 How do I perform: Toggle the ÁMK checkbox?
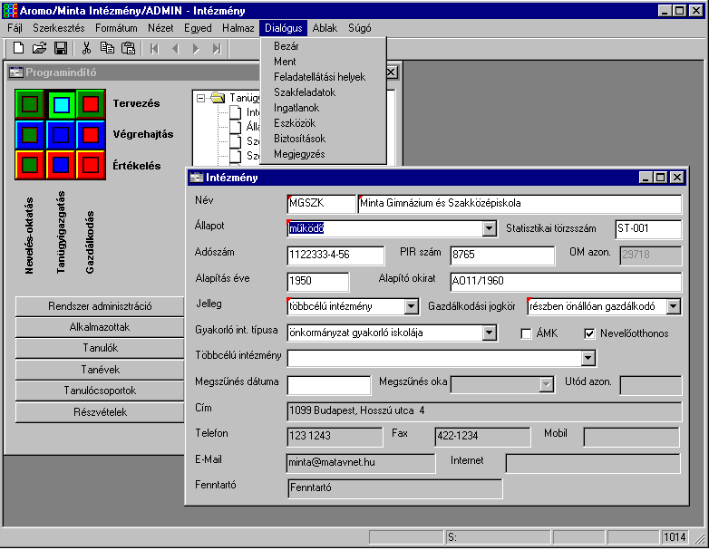click(x=526, y=334)
